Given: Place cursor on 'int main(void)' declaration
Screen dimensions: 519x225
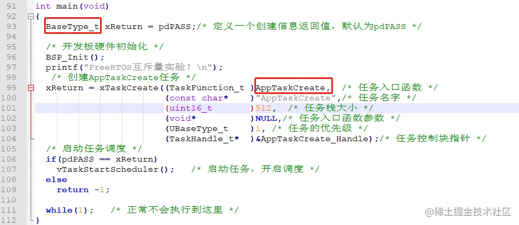Looking at the screenshot, I should pyautogui.click(x=72, y=6).
